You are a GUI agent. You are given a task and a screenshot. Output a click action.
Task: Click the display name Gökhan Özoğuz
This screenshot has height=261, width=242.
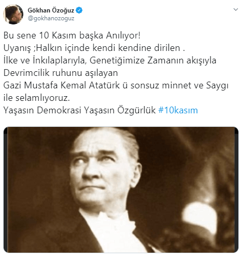click(x=51, y=10)
